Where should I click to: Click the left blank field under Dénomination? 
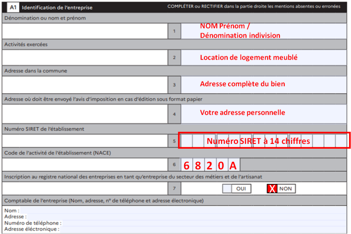tap(85, 31)
